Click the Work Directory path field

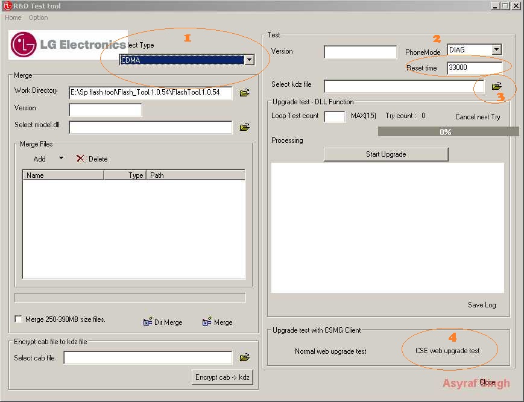[150, 92]
